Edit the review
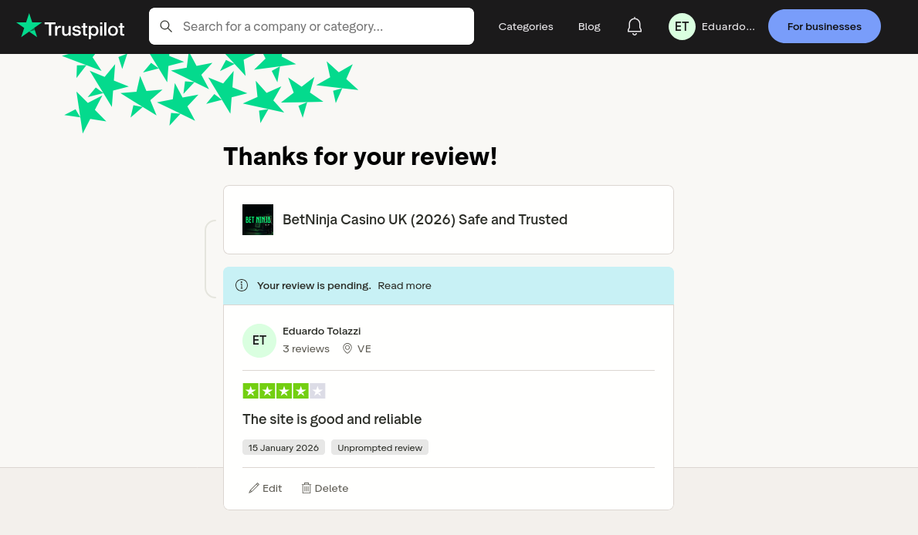Screen dimensions: 918x535 click(266, 488)
